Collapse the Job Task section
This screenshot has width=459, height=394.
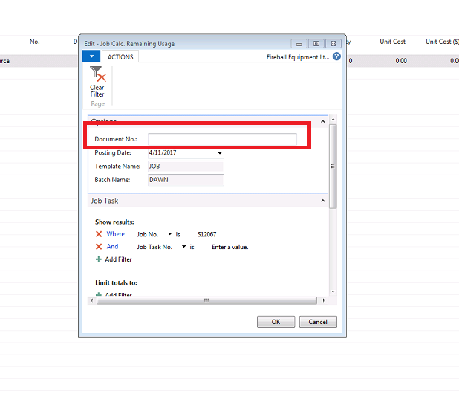322,201
